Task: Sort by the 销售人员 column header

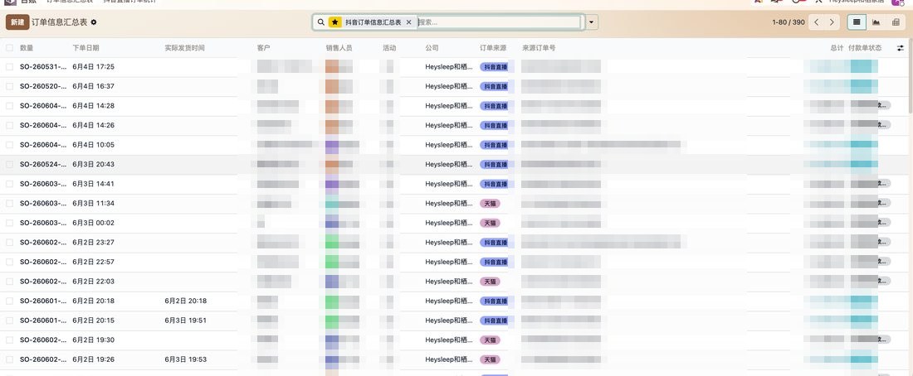Action: [x=339, y=48]
